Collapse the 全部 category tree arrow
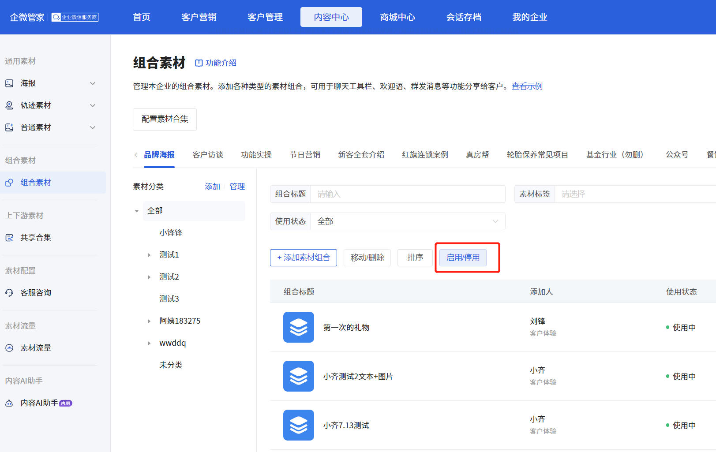 click(x=137, y=211)
